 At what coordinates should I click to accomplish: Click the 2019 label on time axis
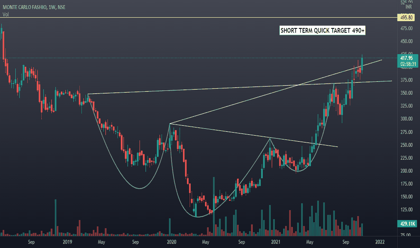point(68,242)
